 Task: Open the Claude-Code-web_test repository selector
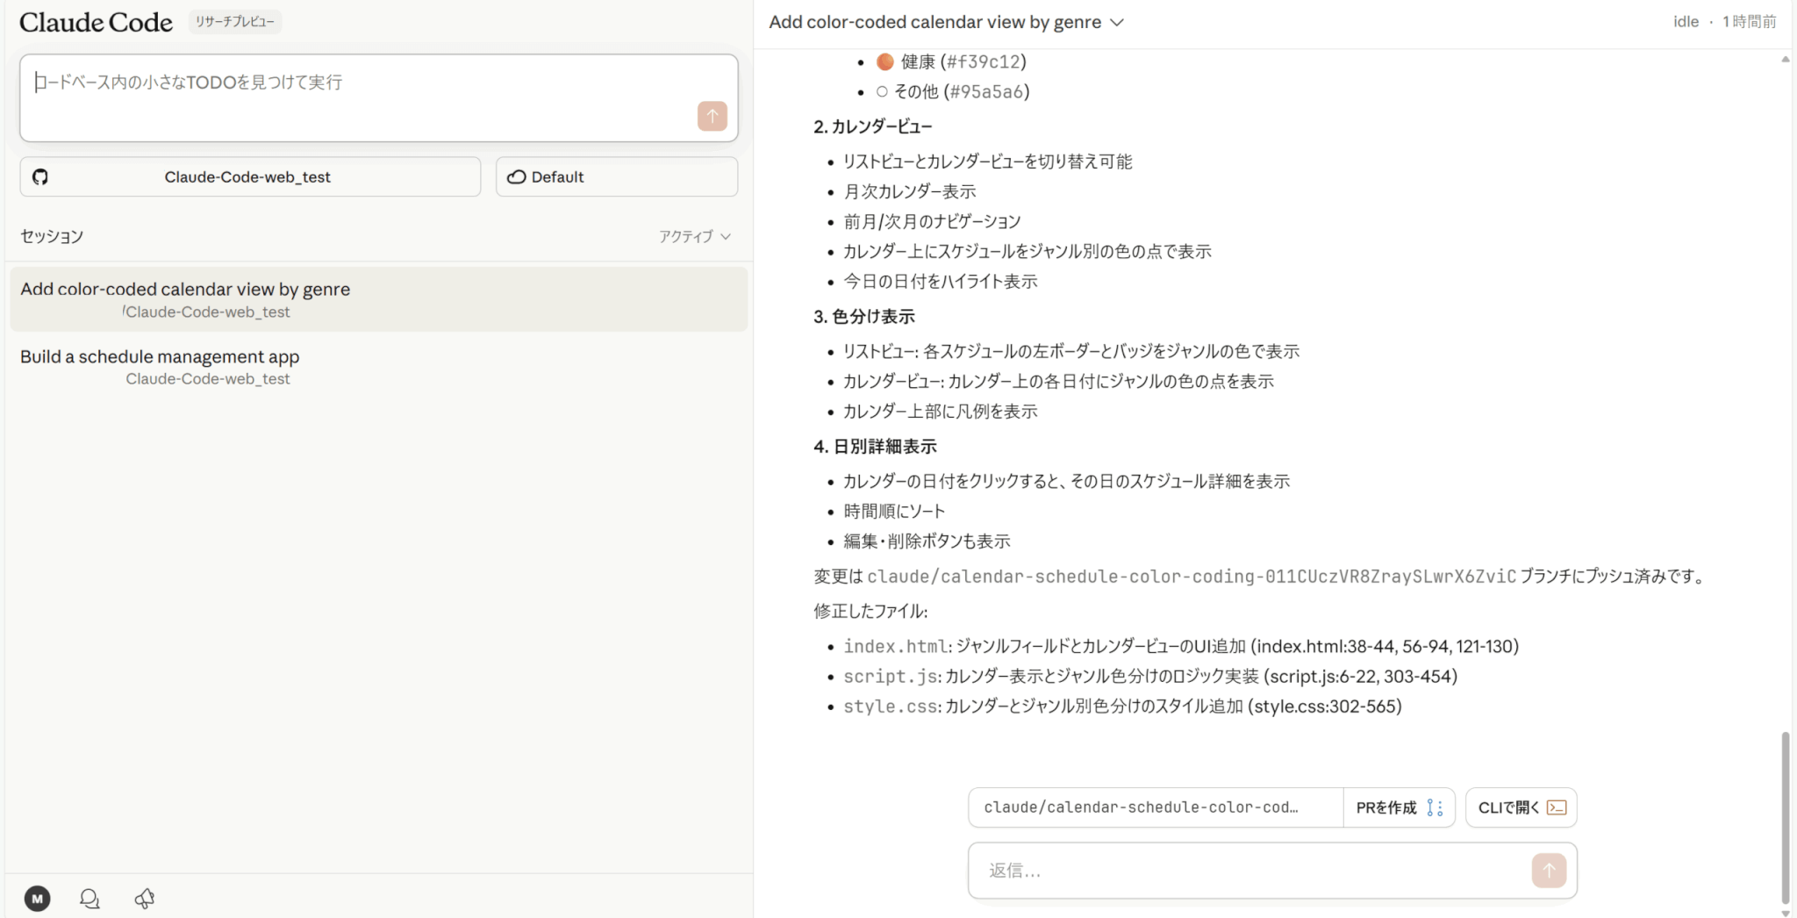[x=250, y=177]
